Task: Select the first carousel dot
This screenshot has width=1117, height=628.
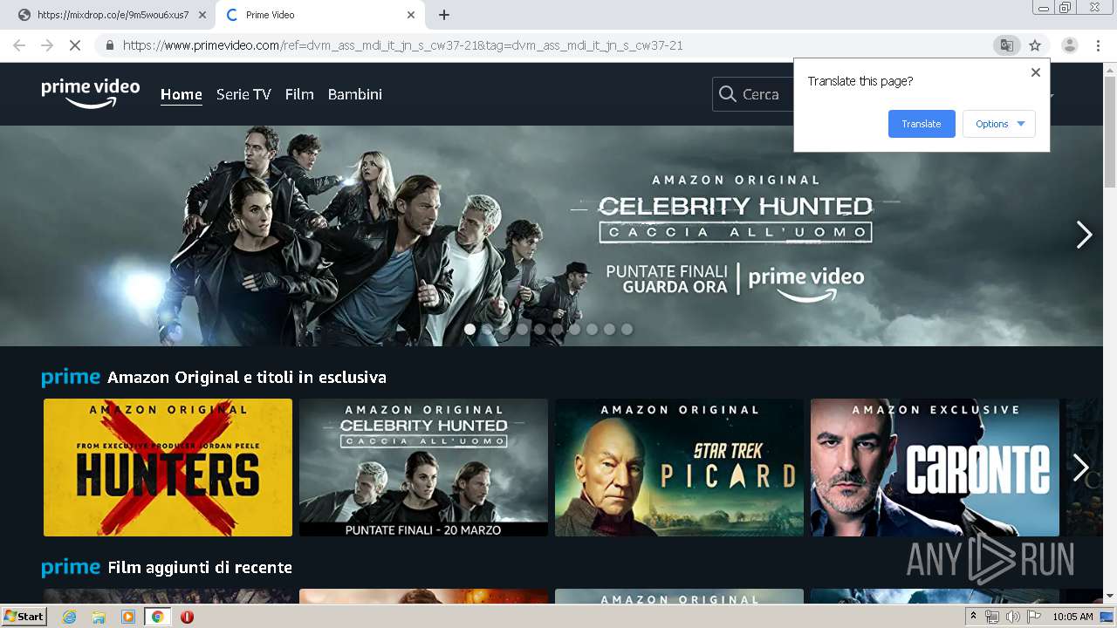Action: tap(469, 329)
